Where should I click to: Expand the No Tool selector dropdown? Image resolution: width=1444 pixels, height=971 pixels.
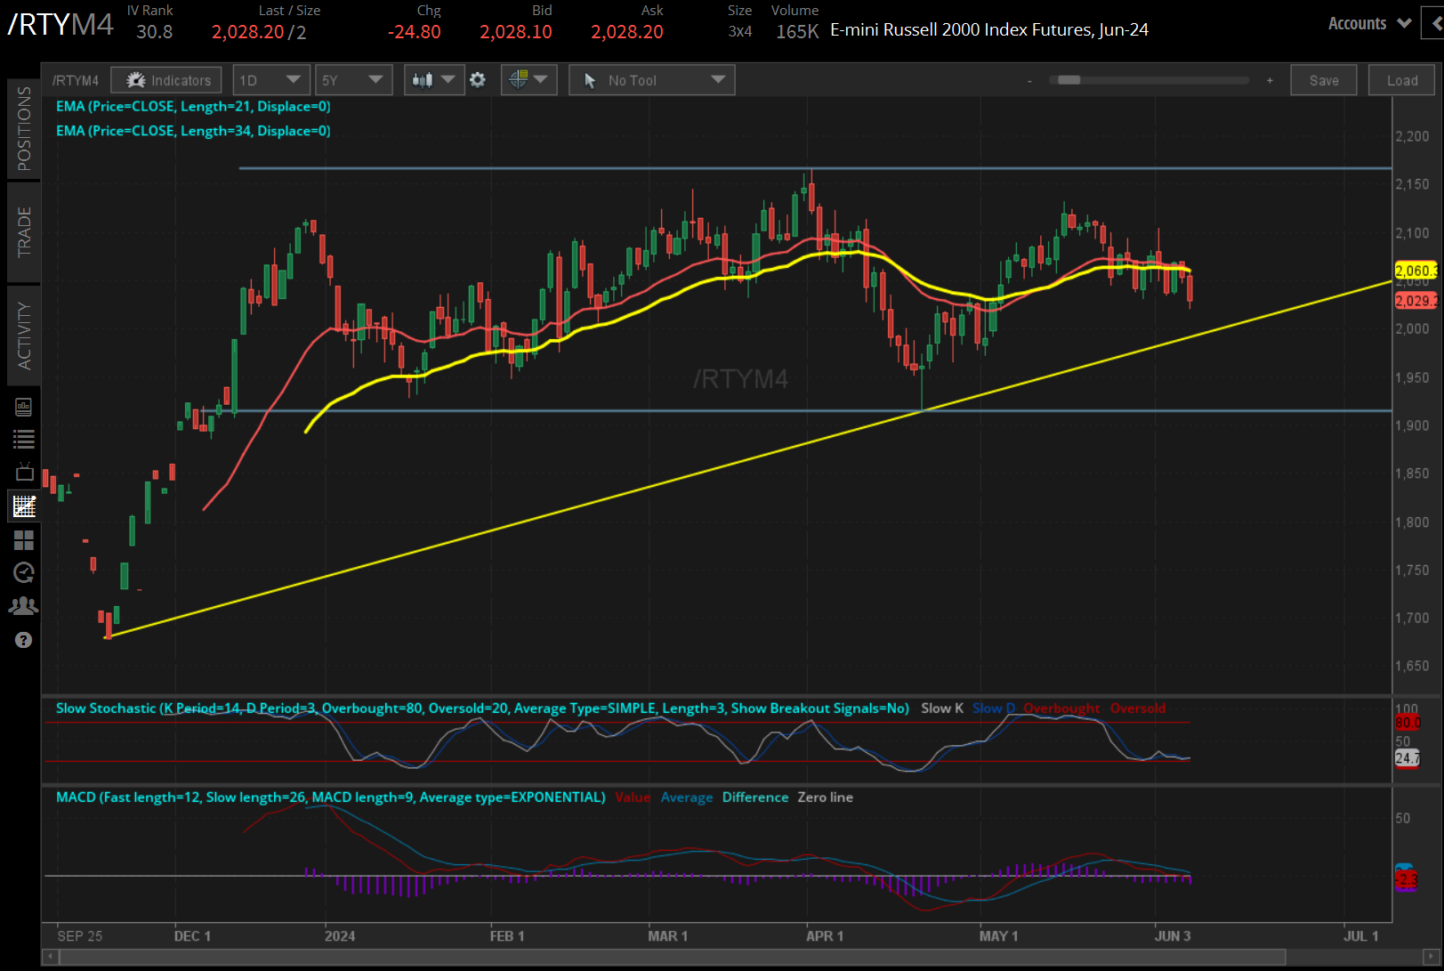click(651, 79)
